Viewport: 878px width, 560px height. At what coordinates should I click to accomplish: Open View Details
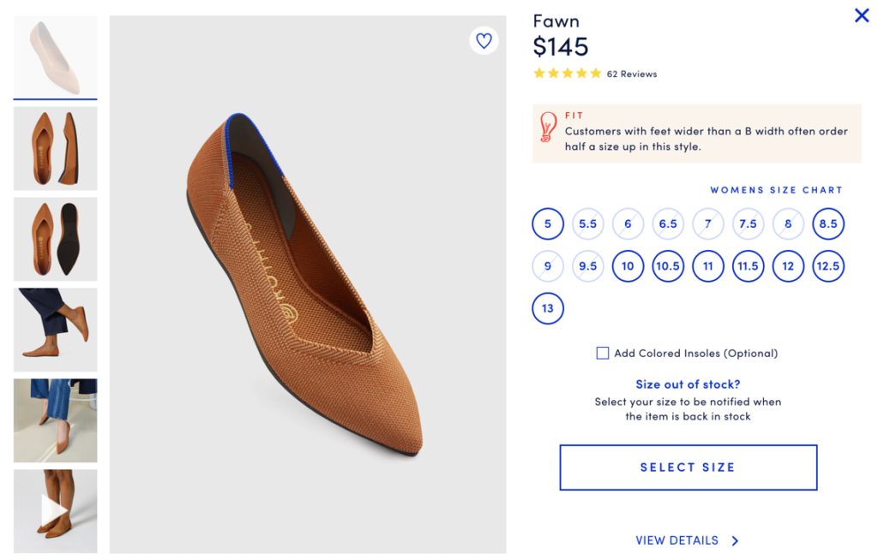pyautogui.click(x=676, y=540)
